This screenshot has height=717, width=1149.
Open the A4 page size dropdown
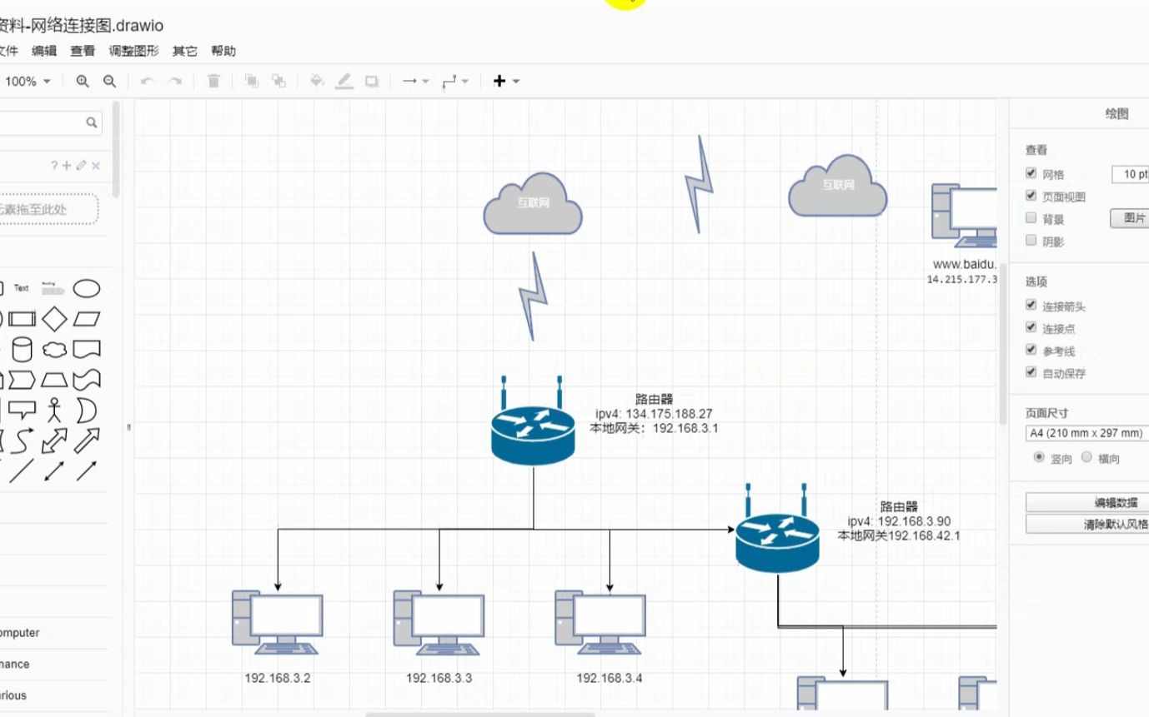click(x=1087, y=433)
